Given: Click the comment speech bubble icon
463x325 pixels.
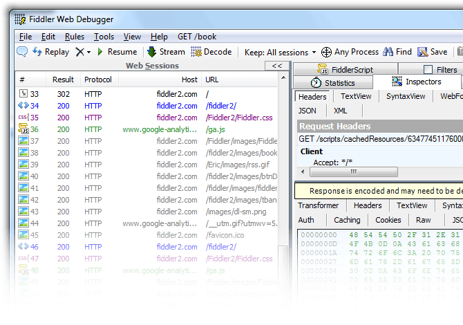Looking at the screenshot, I should (x=22, y=52).
